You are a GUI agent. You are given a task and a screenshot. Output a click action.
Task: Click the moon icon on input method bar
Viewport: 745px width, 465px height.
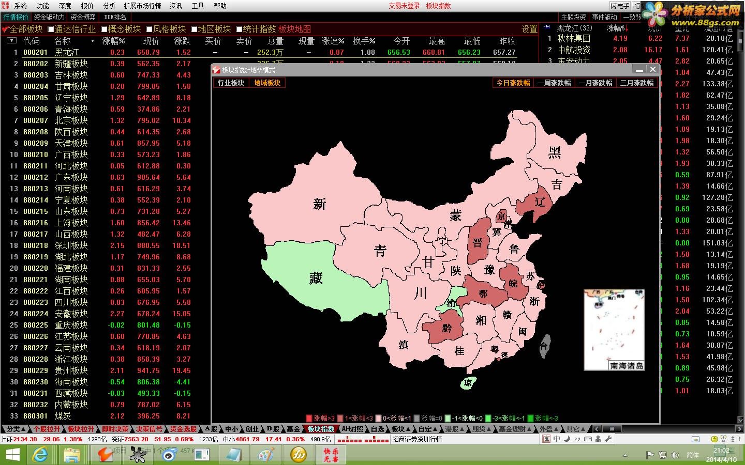(x=567, y=439)
